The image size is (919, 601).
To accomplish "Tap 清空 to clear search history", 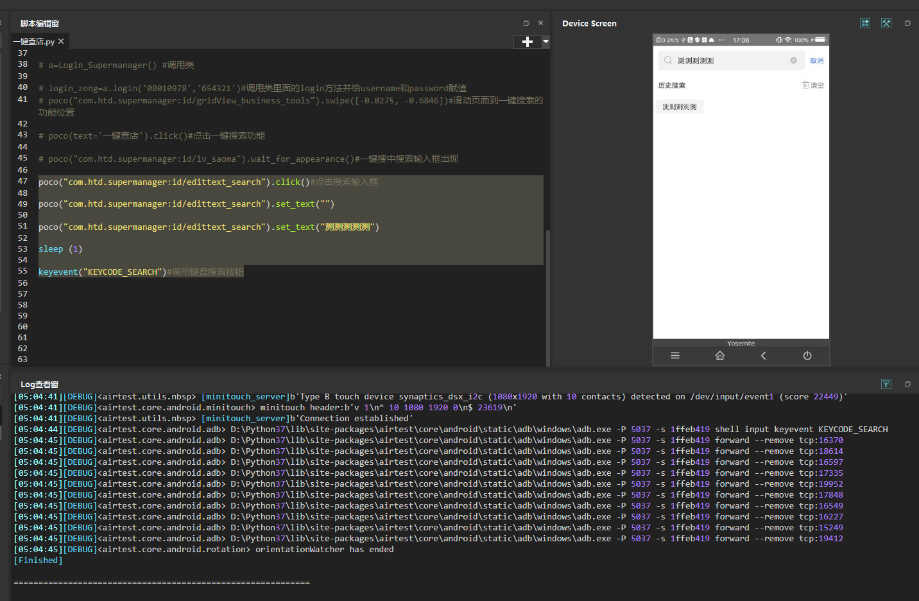I will [x=813, y=85].
